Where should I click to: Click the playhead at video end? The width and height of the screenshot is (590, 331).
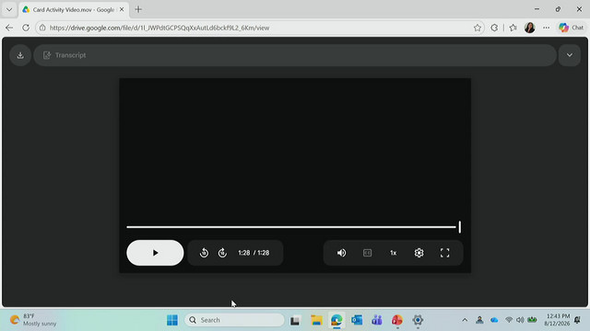click(459, 227)
